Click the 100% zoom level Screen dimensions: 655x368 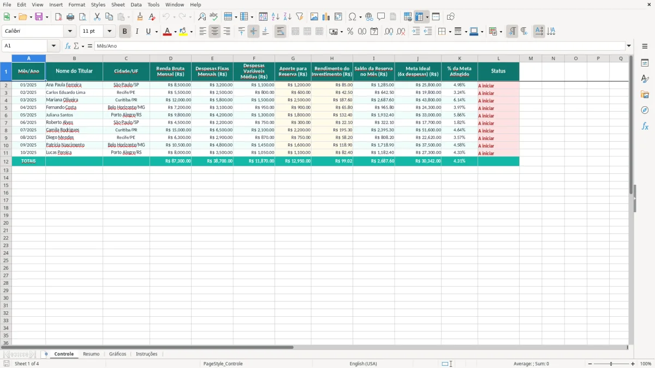tap(646, 364)
